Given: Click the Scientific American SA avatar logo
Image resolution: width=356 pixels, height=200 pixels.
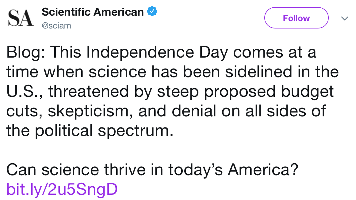Looking at the screenshot, I should [x=20, y=18].
